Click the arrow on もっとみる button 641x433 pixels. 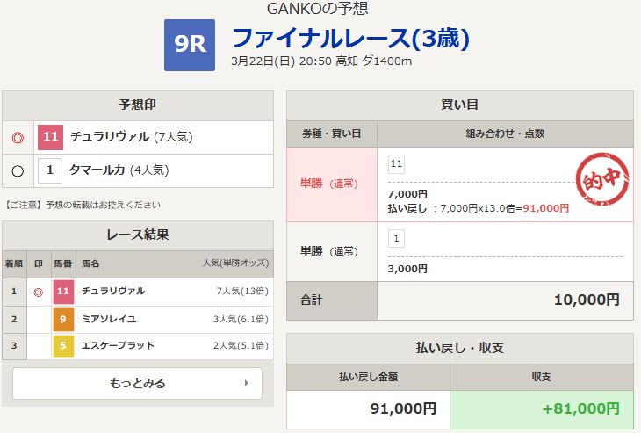point(247,383)
